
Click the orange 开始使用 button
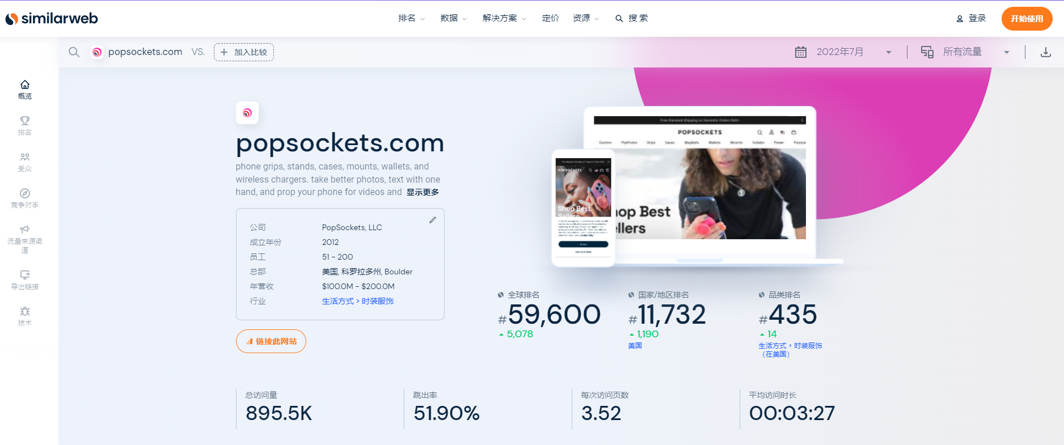pos(1027,19)
